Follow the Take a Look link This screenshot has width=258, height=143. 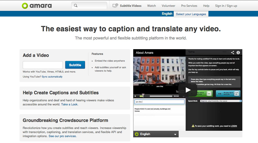69,104
